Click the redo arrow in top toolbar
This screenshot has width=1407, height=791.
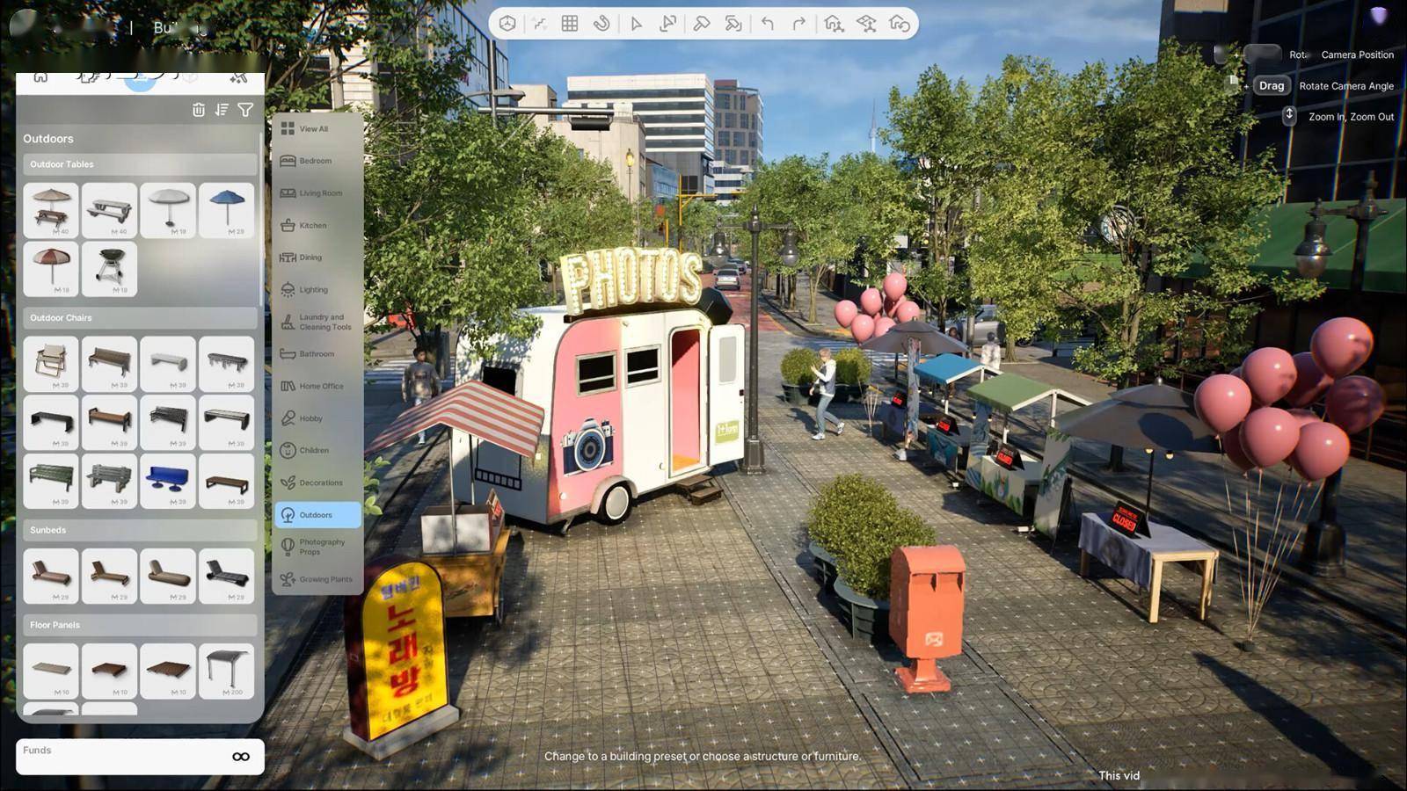pyautogui.click(x=798, y=24)
